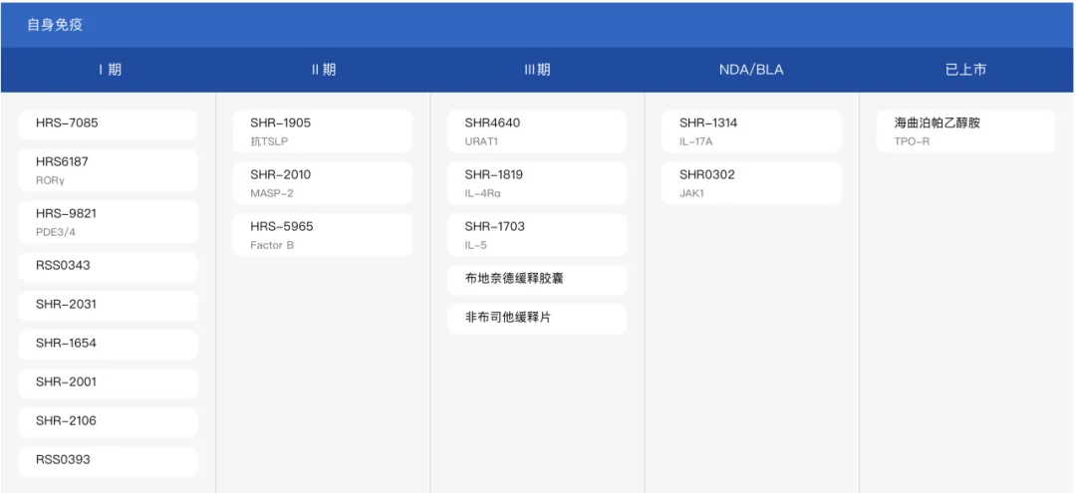Select the 布地奈德缓释胶囊 card
The height and width of the screenshot is (493, 1076).
pos(537,279)
